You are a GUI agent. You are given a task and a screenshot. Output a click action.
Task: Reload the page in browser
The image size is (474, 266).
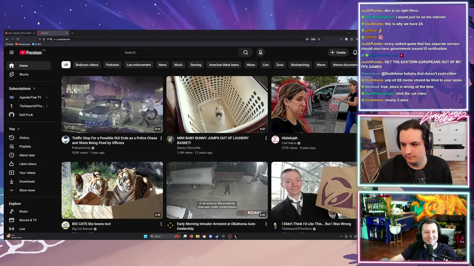17,39
